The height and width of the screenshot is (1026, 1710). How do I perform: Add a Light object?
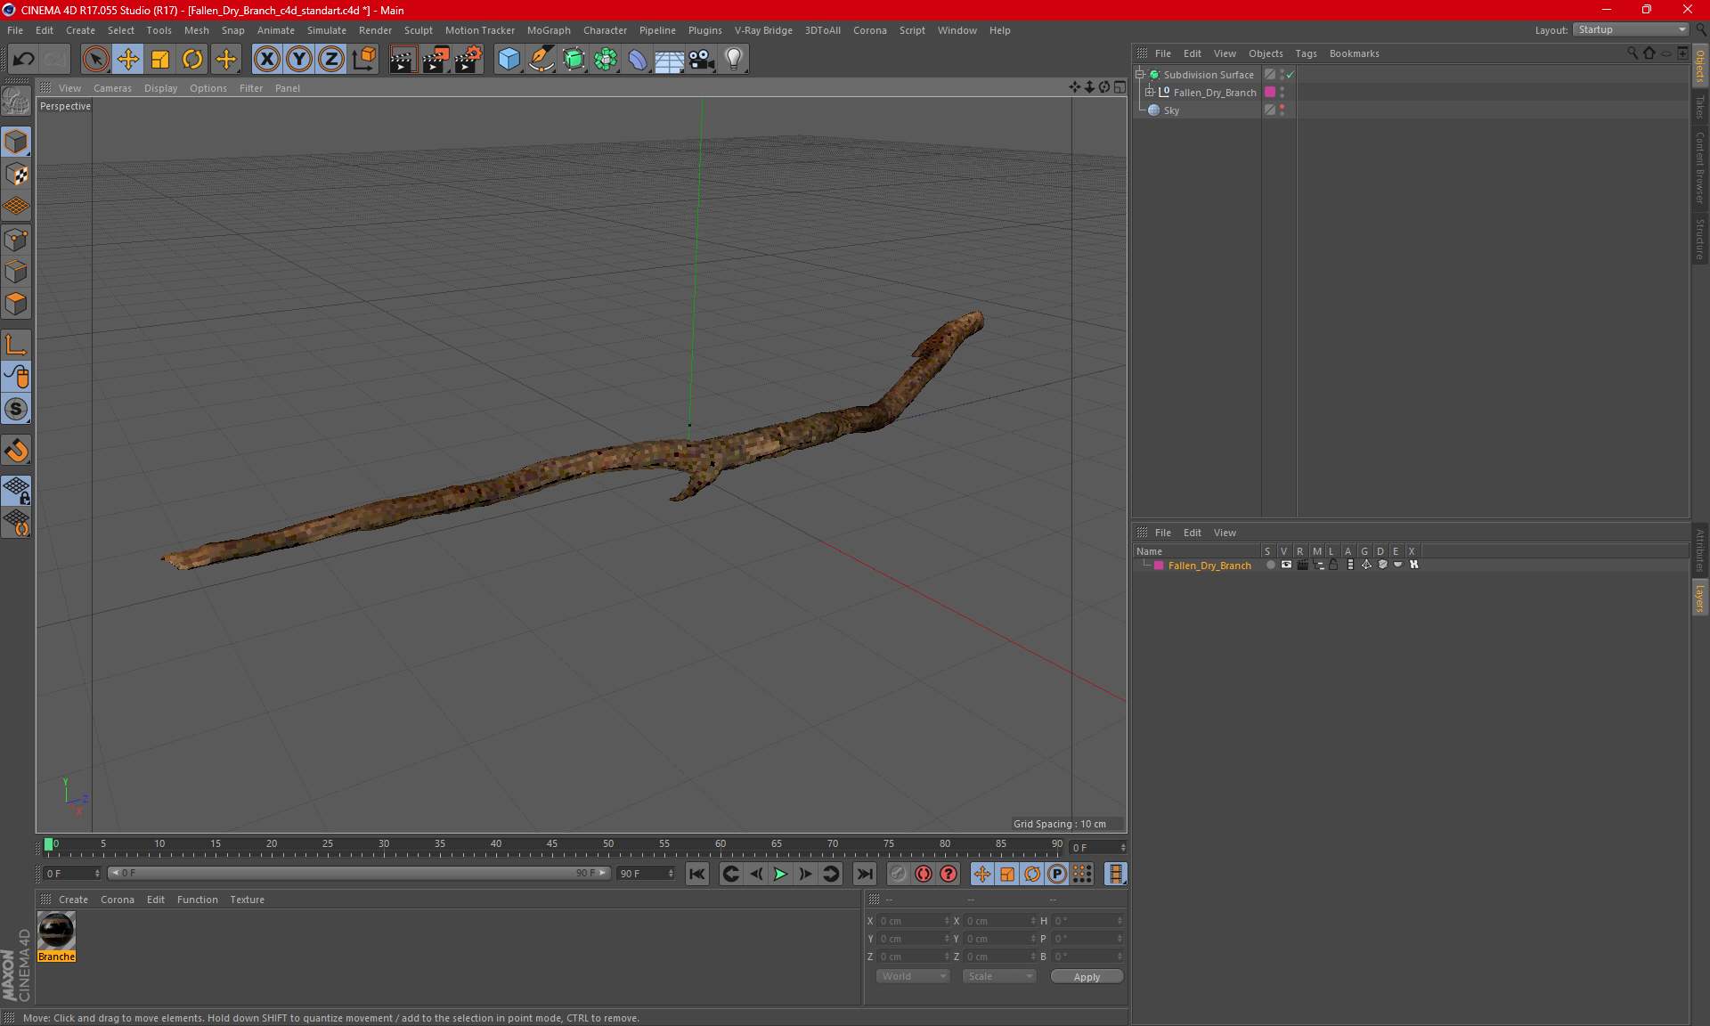(734, 60)
